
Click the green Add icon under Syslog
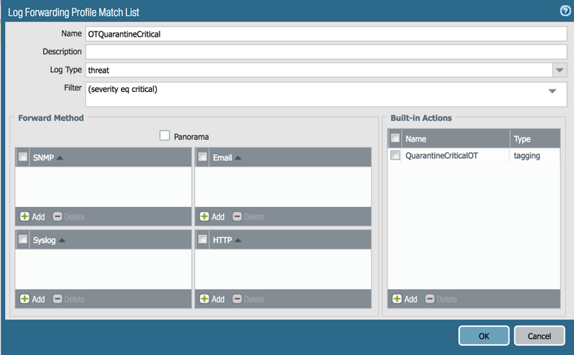(x=25, y=299)
